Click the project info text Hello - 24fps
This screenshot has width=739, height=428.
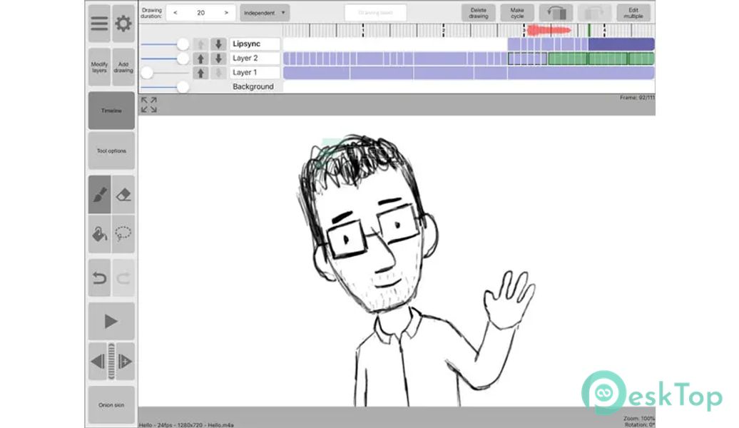coord(186,425)
